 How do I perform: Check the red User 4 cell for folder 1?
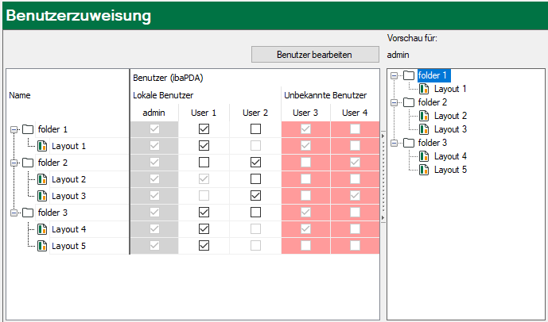tap(355, 128)
